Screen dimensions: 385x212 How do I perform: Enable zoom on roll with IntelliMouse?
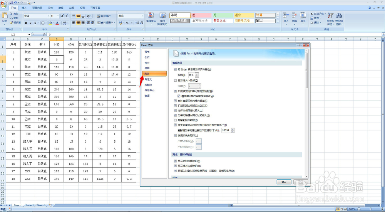(175, 120)
